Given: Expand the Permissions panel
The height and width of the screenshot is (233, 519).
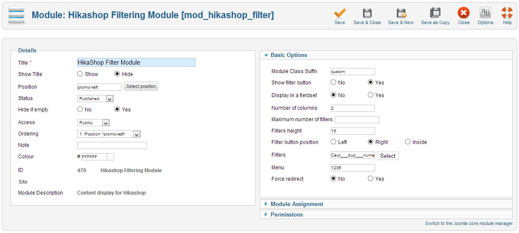Looking at the screenshot, I should coord(287,215).
